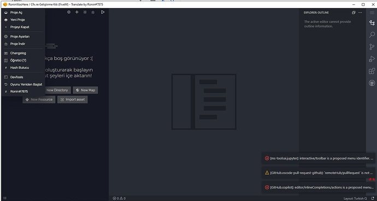Click the Import asset button
377x201 pixels.
coord(72,99)
